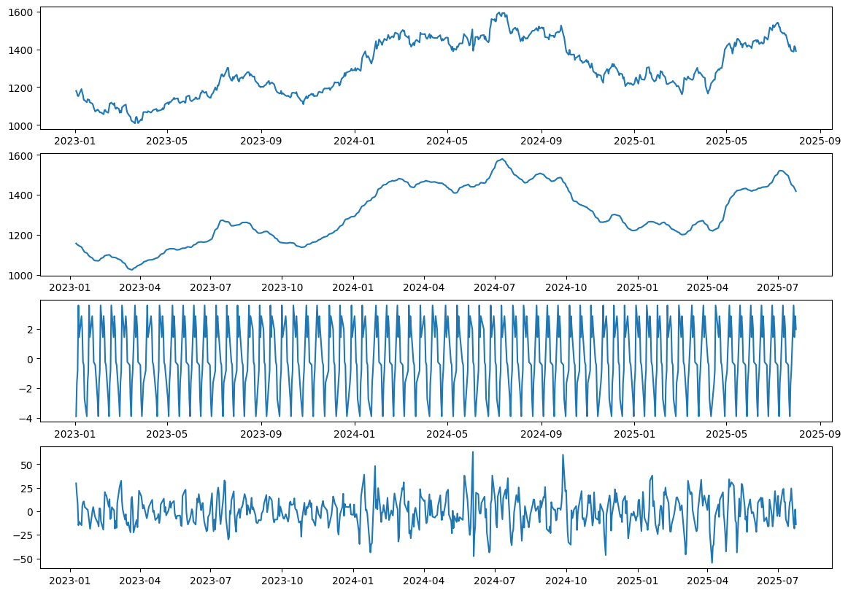This screenshot has height=593, width=848.
Task: Click the 1600 y-axis label on top chart
Action: coord(20,12)
